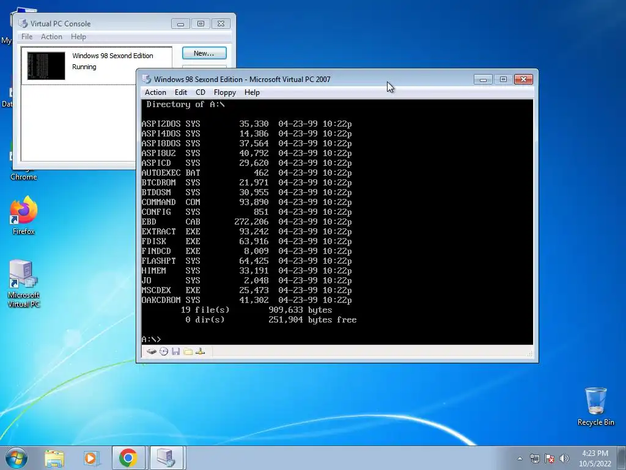626x470 pixels.
Task: Open the Firefox desktop shortcut
Action: click(x=24, y=216)
